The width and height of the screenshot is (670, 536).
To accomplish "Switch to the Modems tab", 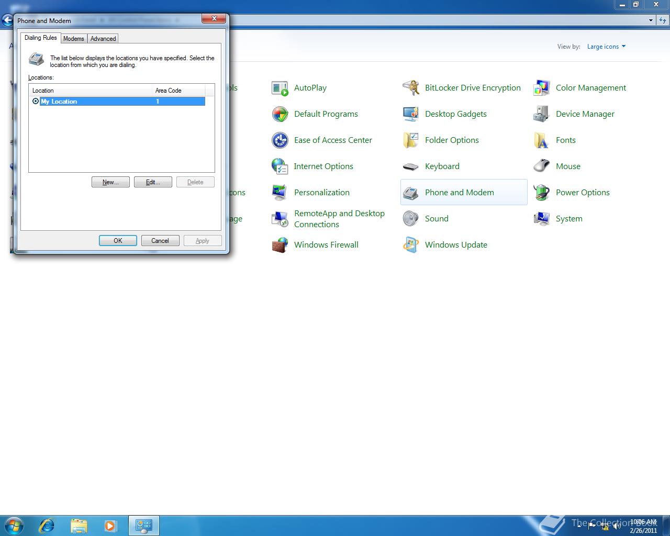I will 74,39.
